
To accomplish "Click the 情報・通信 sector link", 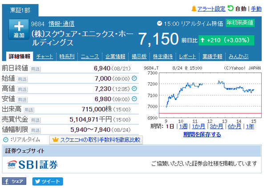I will [x=61, y=24].
